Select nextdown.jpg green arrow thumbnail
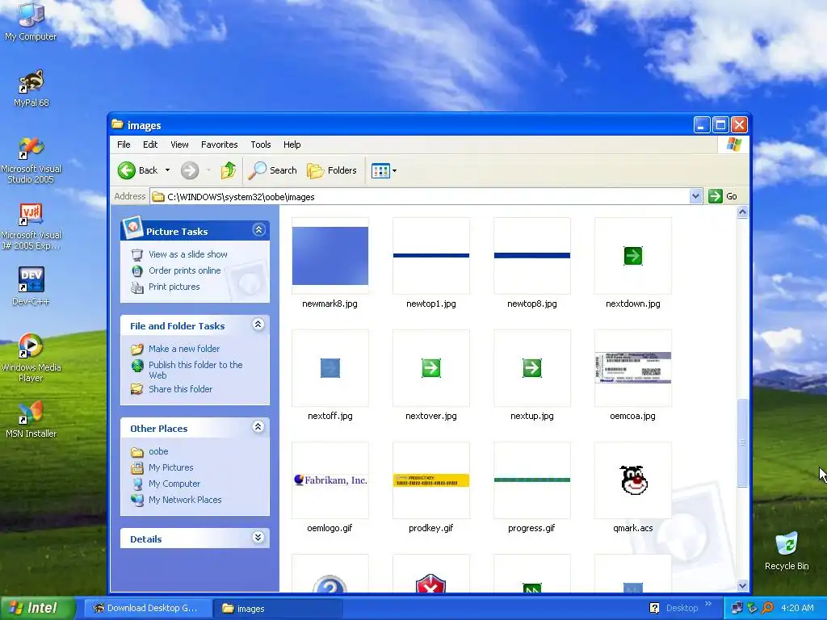The width and height of the screenshot is (827, 620). point(633,256)
